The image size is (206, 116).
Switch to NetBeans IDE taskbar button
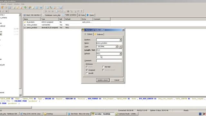click(9, 114)
